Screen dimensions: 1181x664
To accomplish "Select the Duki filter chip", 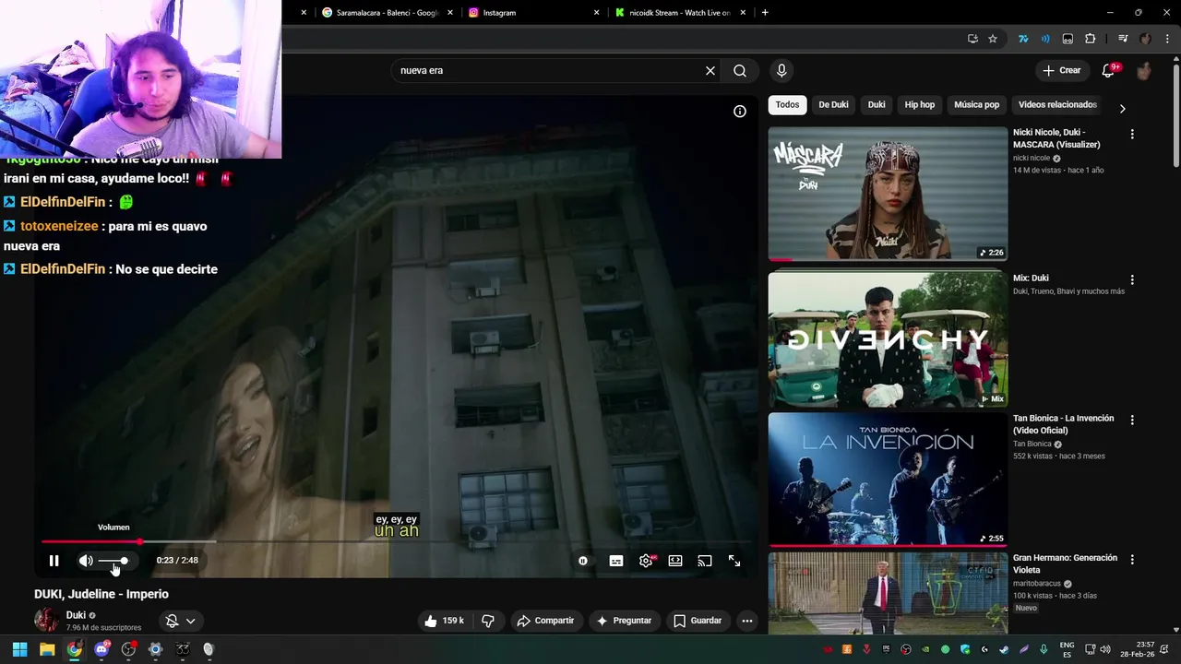I will click(877, 105).
